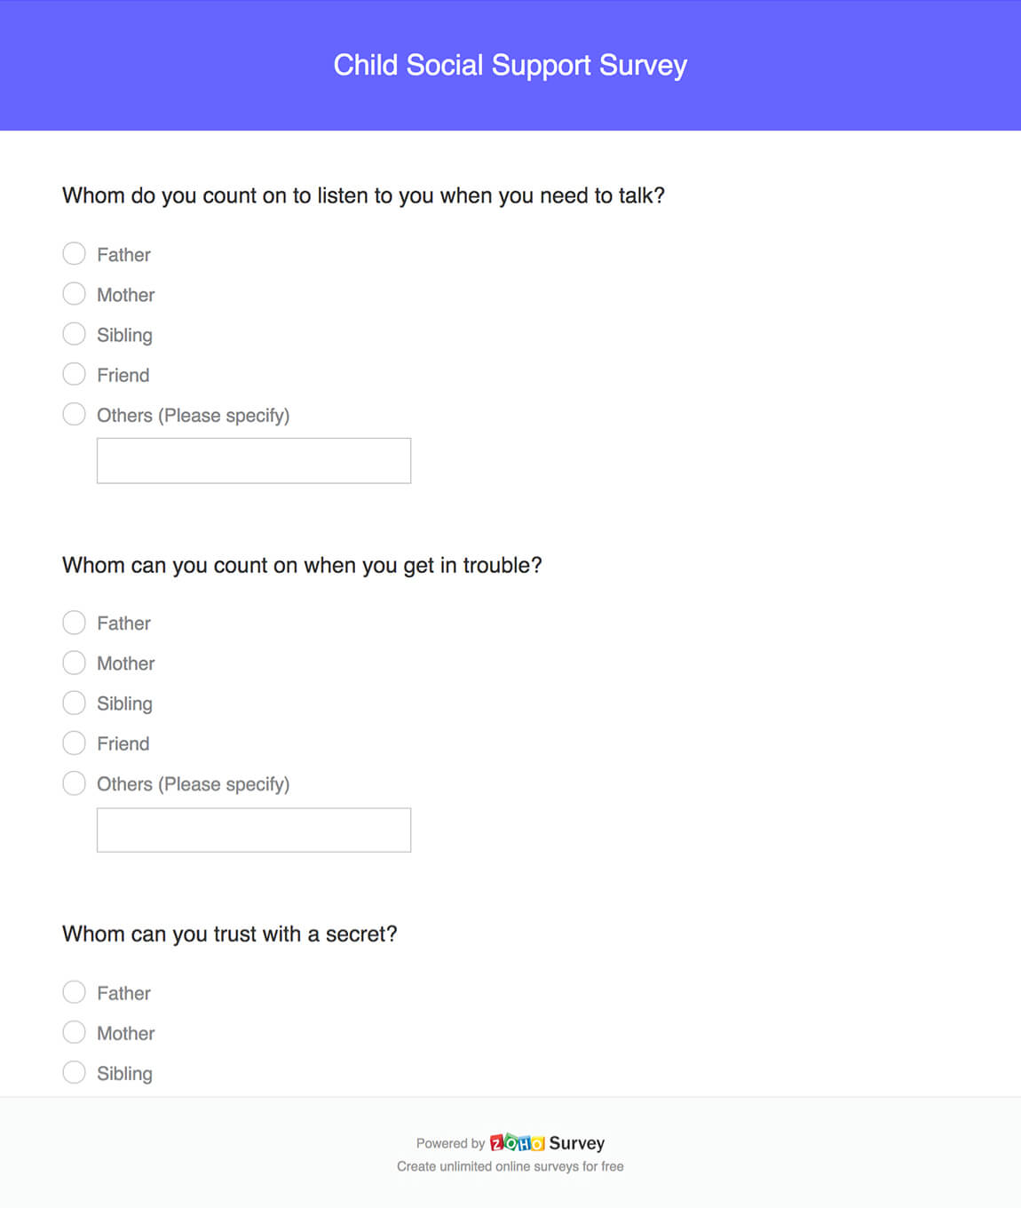Choose Sibling under the first question

pos(75,334)
